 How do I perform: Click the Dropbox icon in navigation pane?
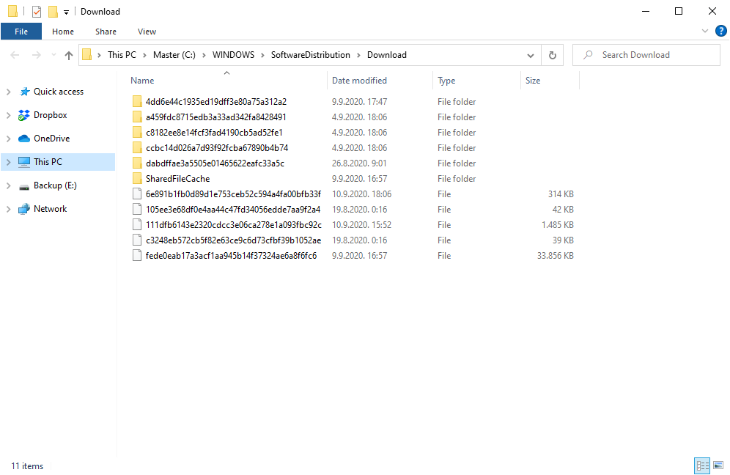(23, 115)
